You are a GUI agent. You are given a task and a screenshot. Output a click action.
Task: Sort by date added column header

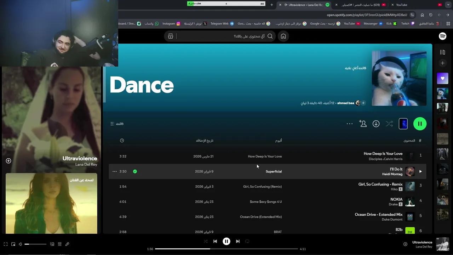[x=205, y=141]
